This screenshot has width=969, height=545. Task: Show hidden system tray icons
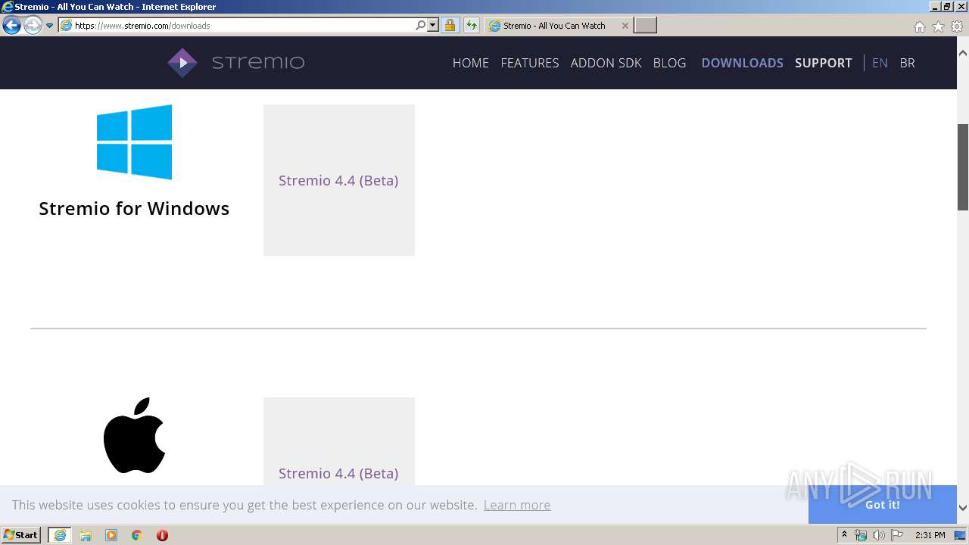click(x=844, y=535)
